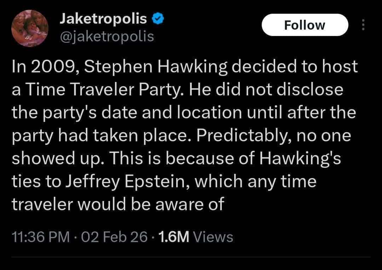Click the 11:36 PM timestamp
This screenshot has height=270, width=382.
coord(40,237)
